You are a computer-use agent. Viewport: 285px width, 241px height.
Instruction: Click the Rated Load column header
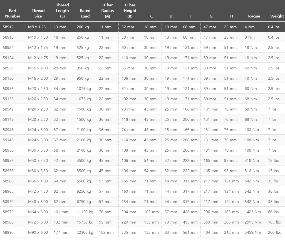(85, 13)
